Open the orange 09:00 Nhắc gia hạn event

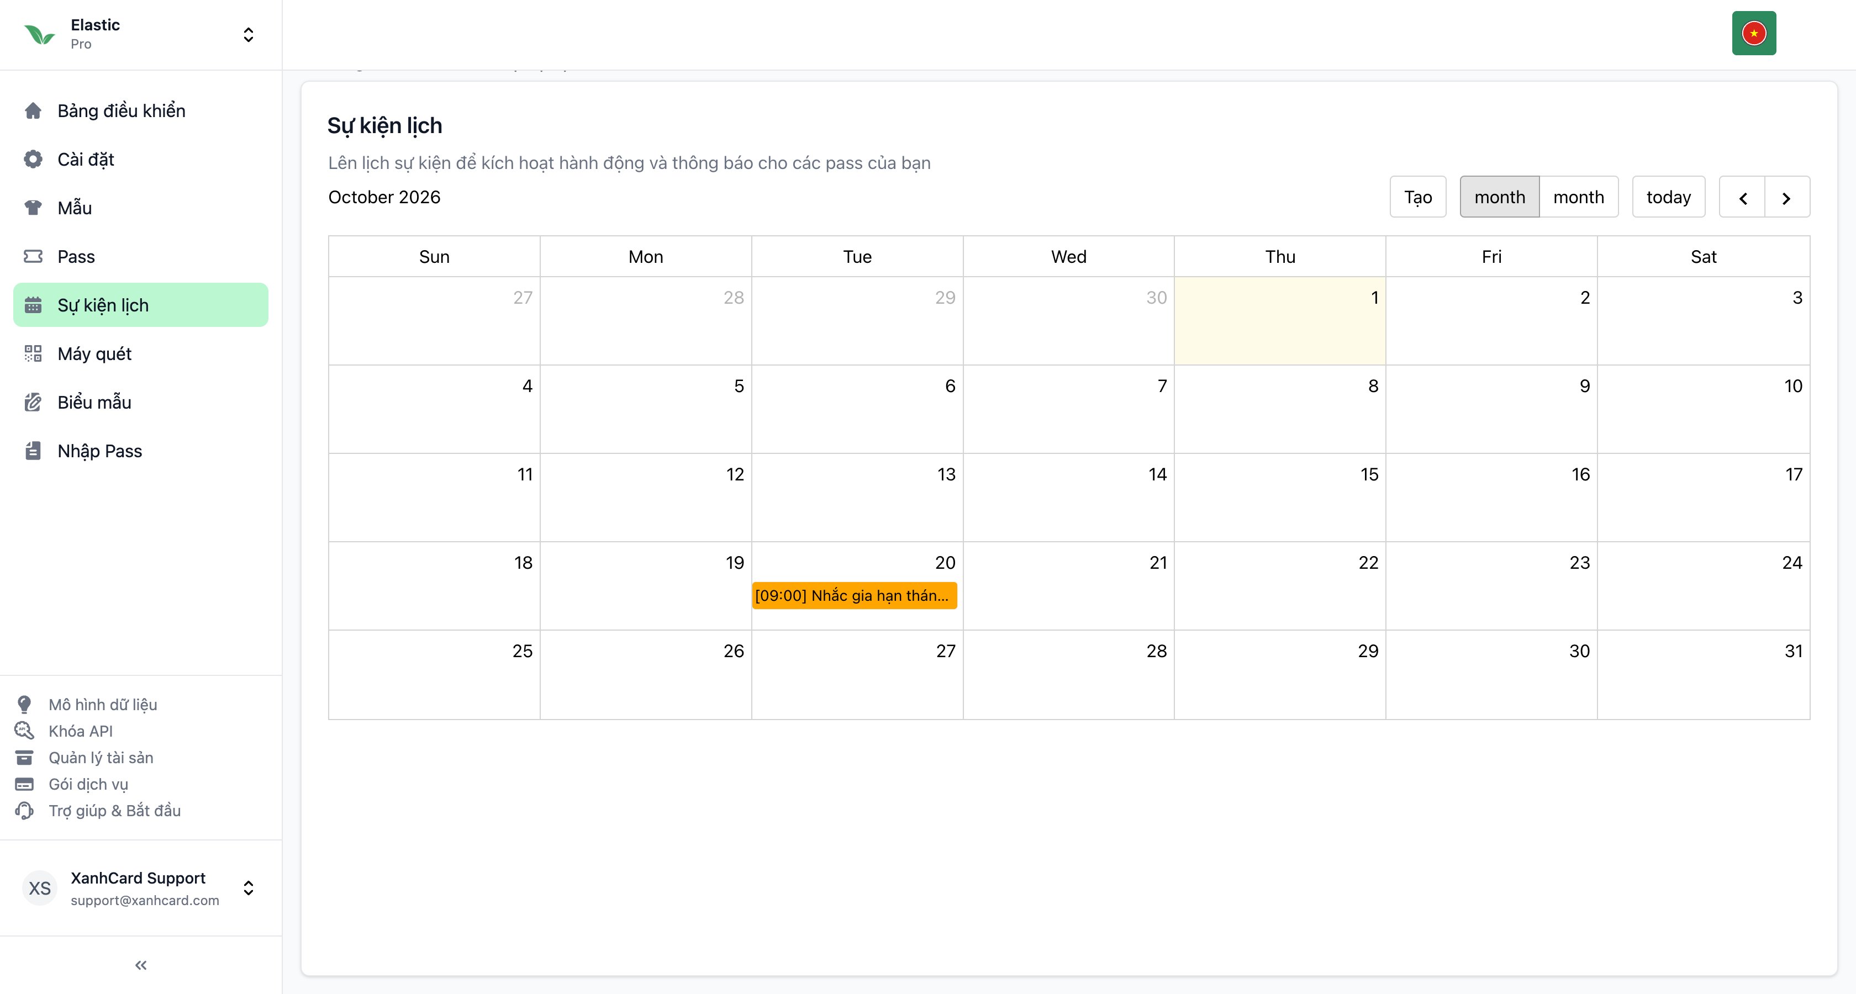[x=855, y=596]
